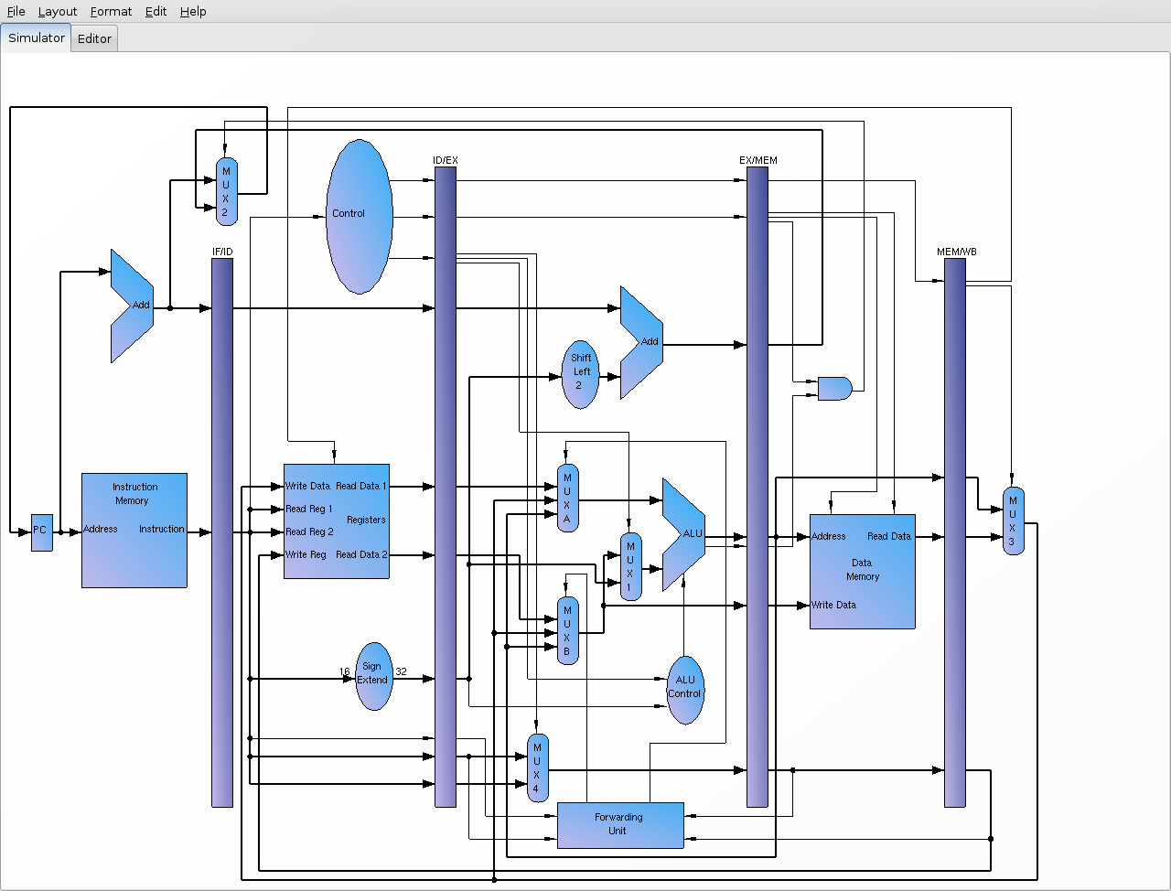This screenshot has height=891, width=1171.
Task: Click the Shift Left 2 unit
Action: pos(580,374)
